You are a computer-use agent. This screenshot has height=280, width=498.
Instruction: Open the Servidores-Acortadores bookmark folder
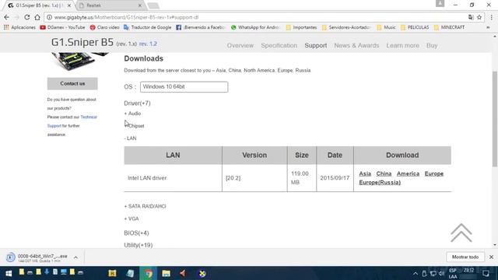pos(345,27)
